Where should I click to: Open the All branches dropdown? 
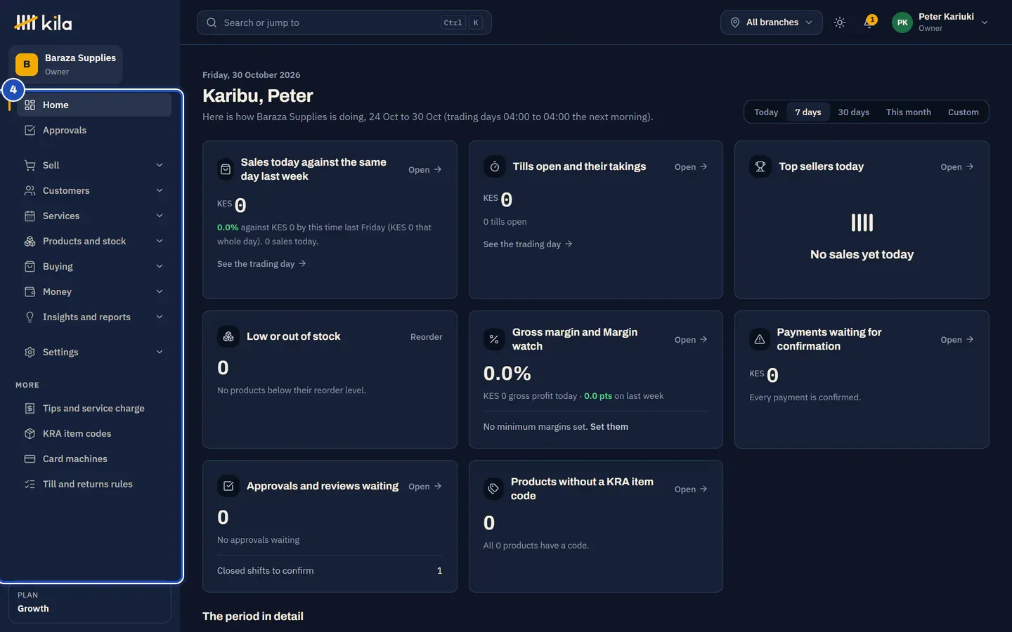pos(771,22)
